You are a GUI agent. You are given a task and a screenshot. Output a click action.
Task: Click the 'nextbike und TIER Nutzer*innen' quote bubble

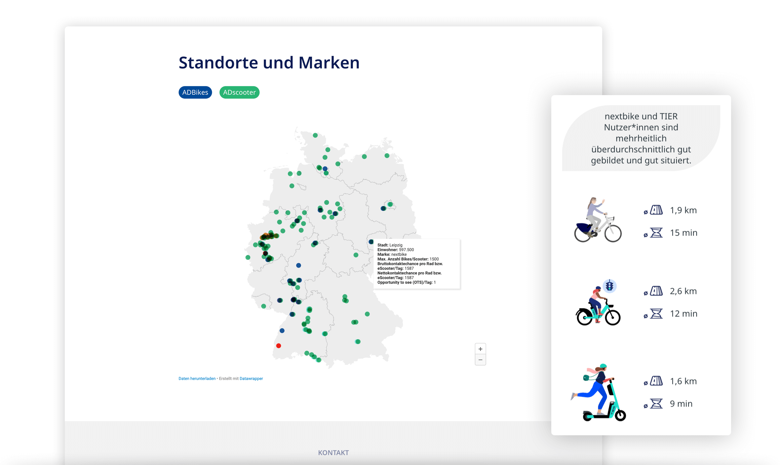641,138
